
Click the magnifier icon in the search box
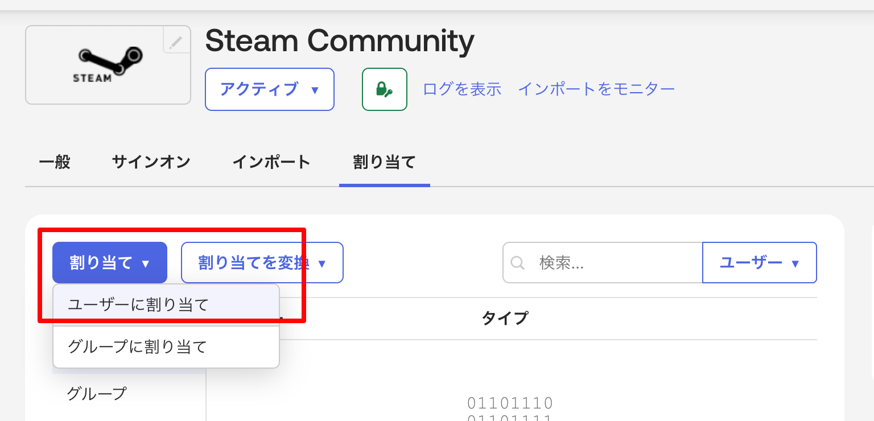(x=518, y=263)
